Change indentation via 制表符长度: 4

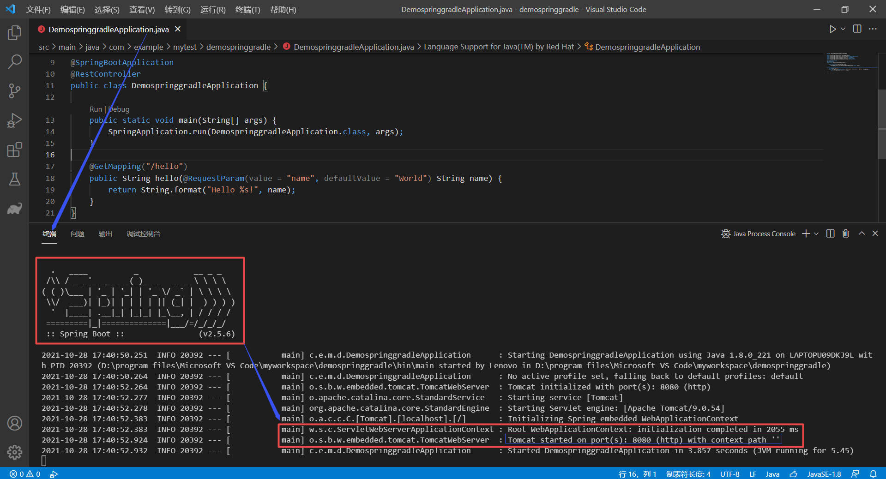[x=688, y=474]
